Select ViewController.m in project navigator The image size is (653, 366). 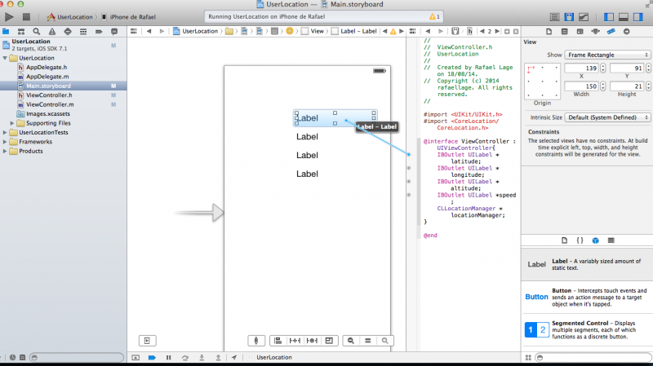coord(49,104)
